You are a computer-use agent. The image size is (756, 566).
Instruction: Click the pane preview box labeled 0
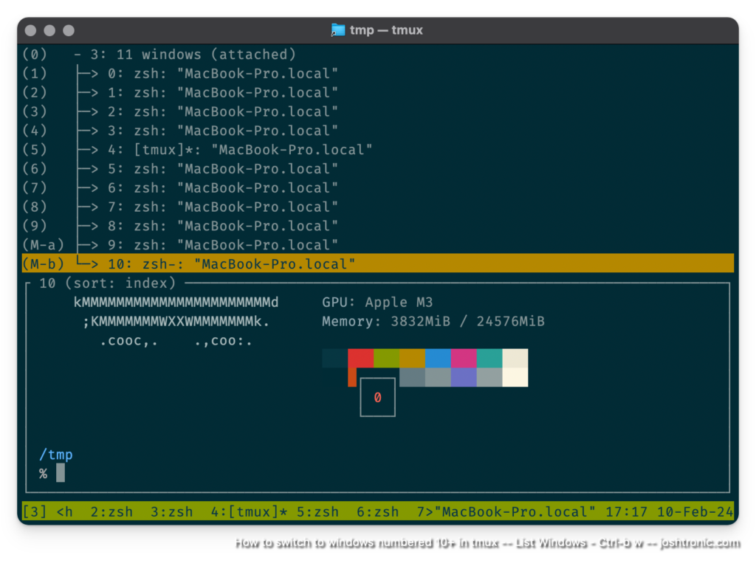click(377, 397)
